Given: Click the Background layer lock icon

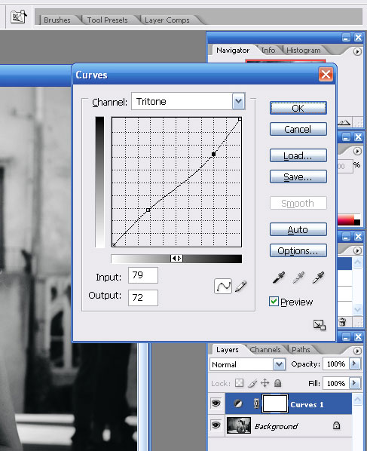Looking at the screenshot, I should coord(336,425).
